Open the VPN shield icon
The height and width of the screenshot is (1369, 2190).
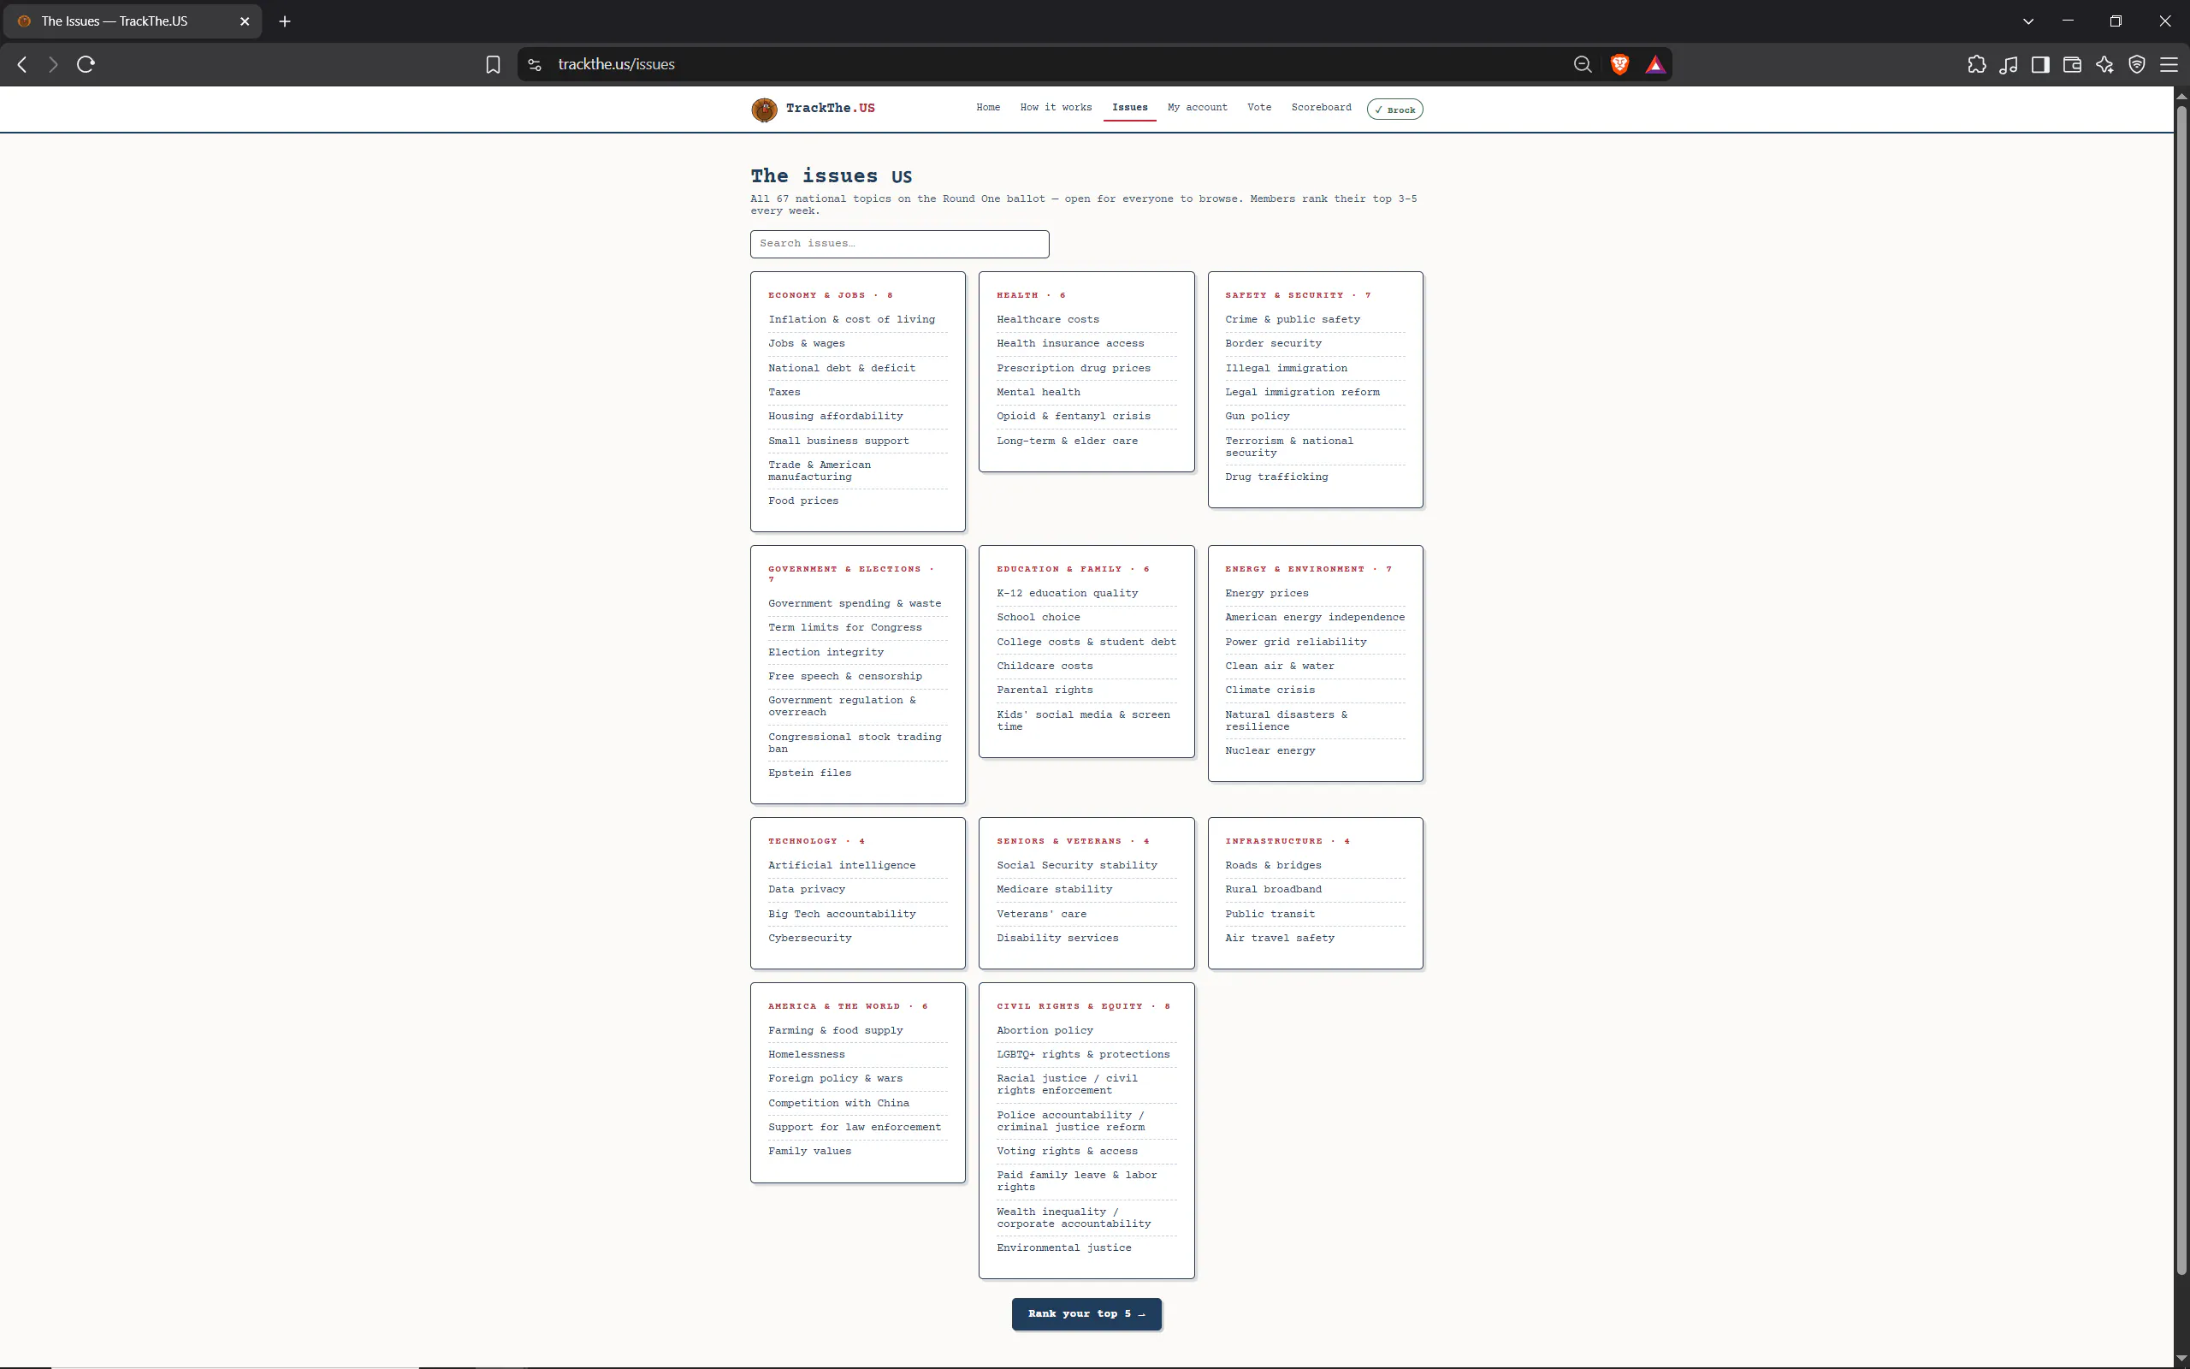pos(2138,64)
